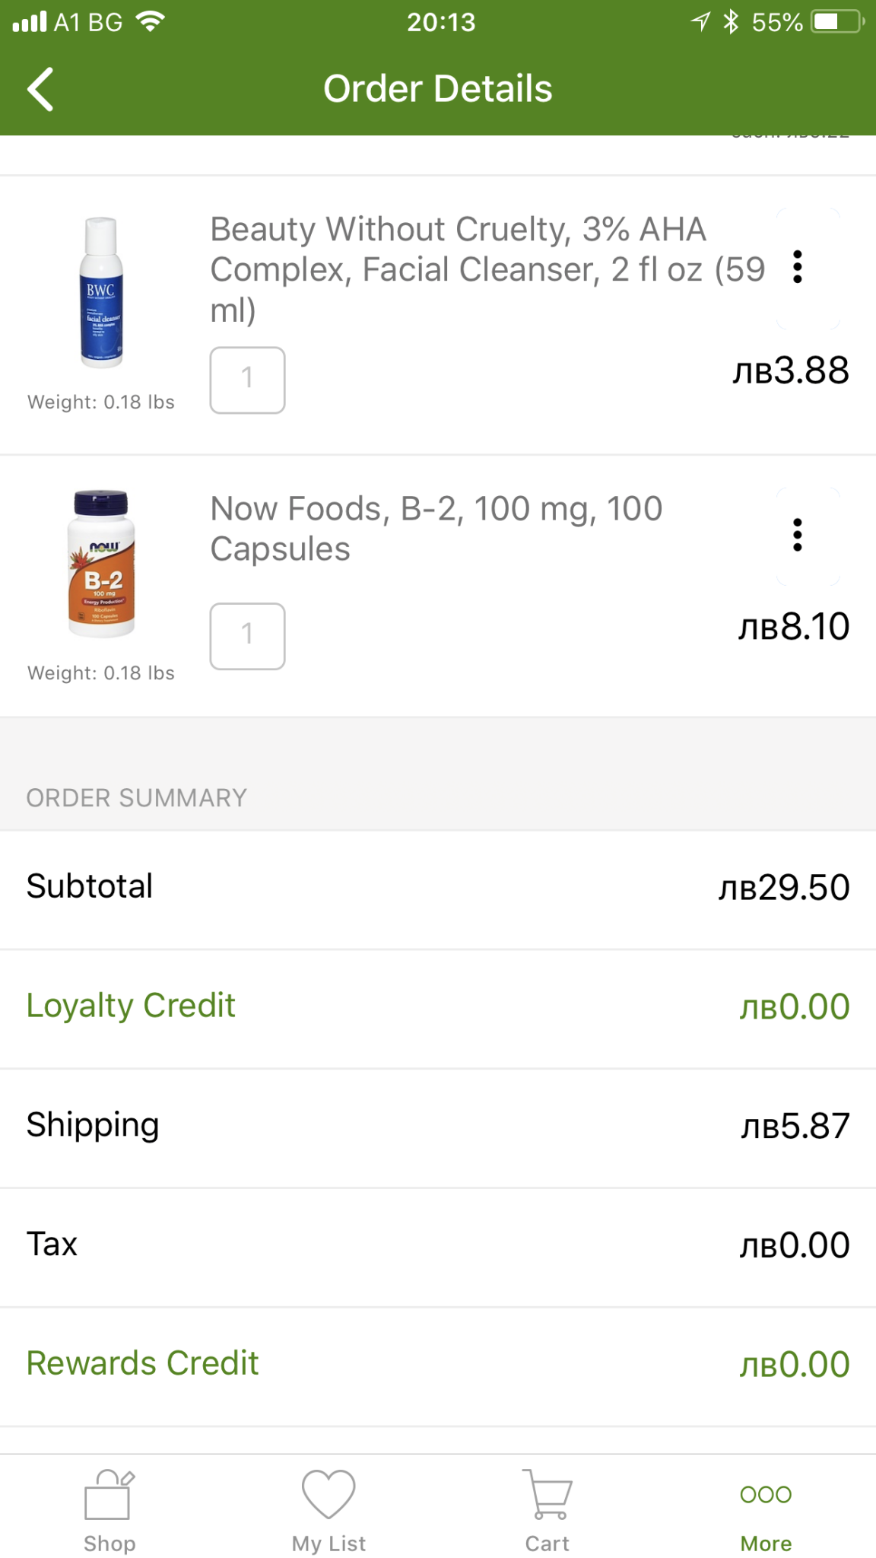Select quantity box for Facial Cleanser
The image size is (876, 1558).
click(x=247, y=380)
